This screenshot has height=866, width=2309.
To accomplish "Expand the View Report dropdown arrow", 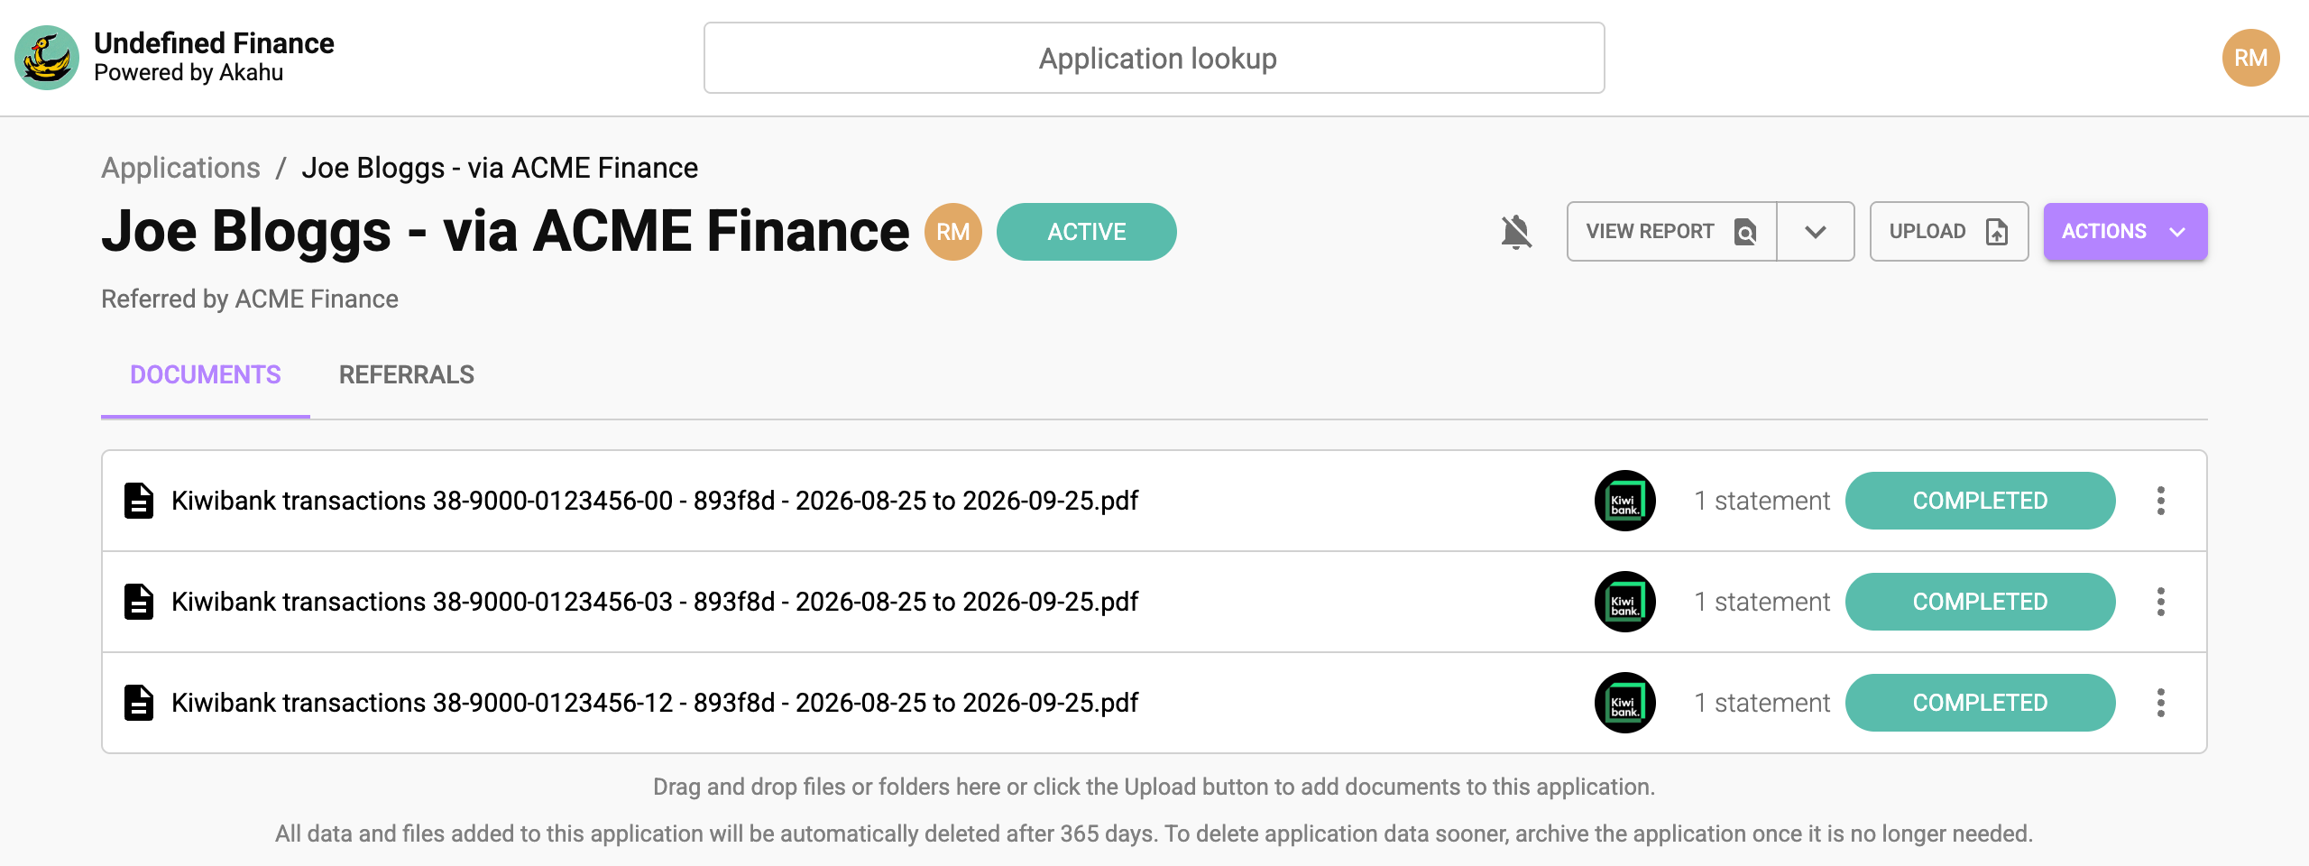I will [x=1816, y=232].
